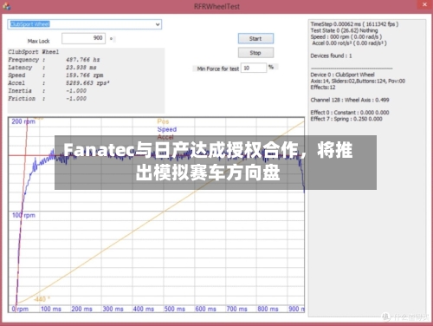This screenshot has width=433, height=326.
Task: Click the Speed legend label in graph
Action: click(167, 129)
